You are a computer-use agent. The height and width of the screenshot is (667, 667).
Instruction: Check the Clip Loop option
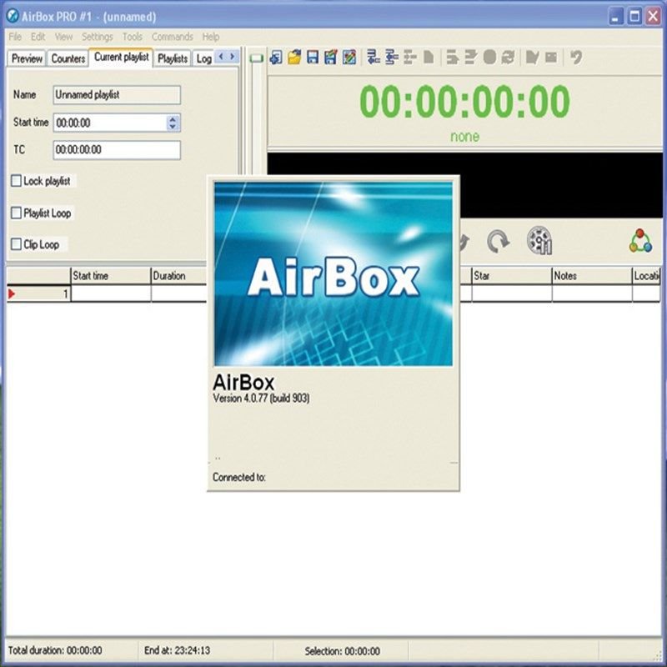coord(16,244)
